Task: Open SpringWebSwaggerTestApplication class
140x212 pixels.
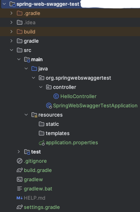Action: (95, 105)
